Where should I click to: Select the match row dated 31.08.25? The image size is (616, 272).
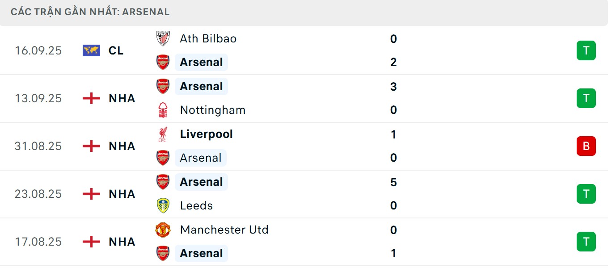pos(308,146)
